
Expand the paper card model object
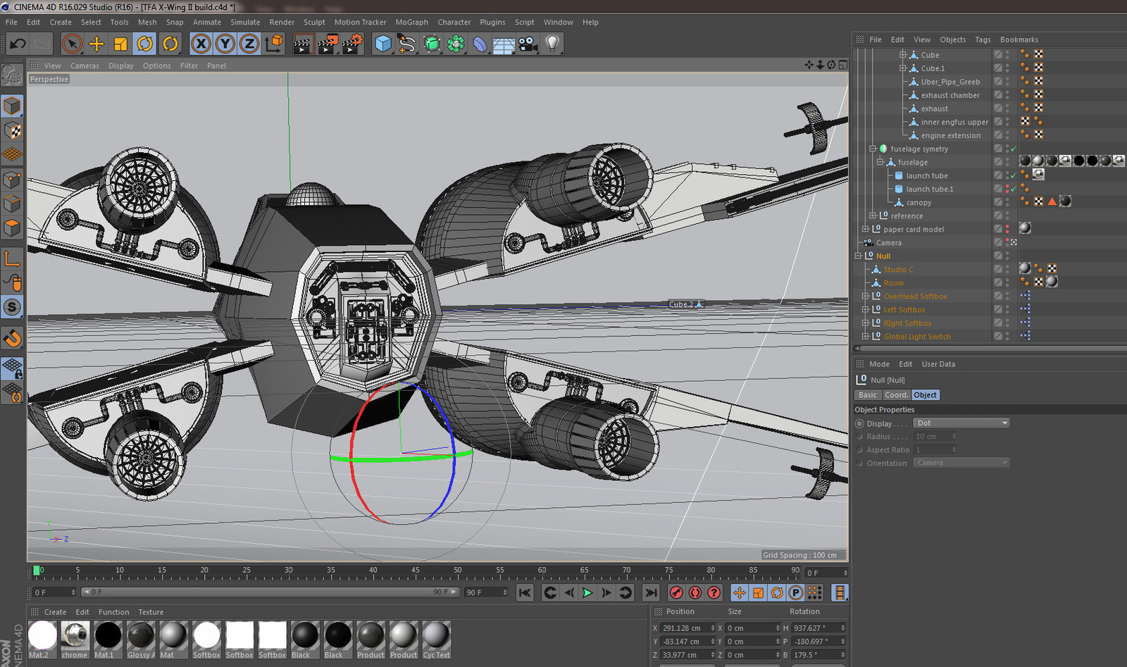[866, 229]
